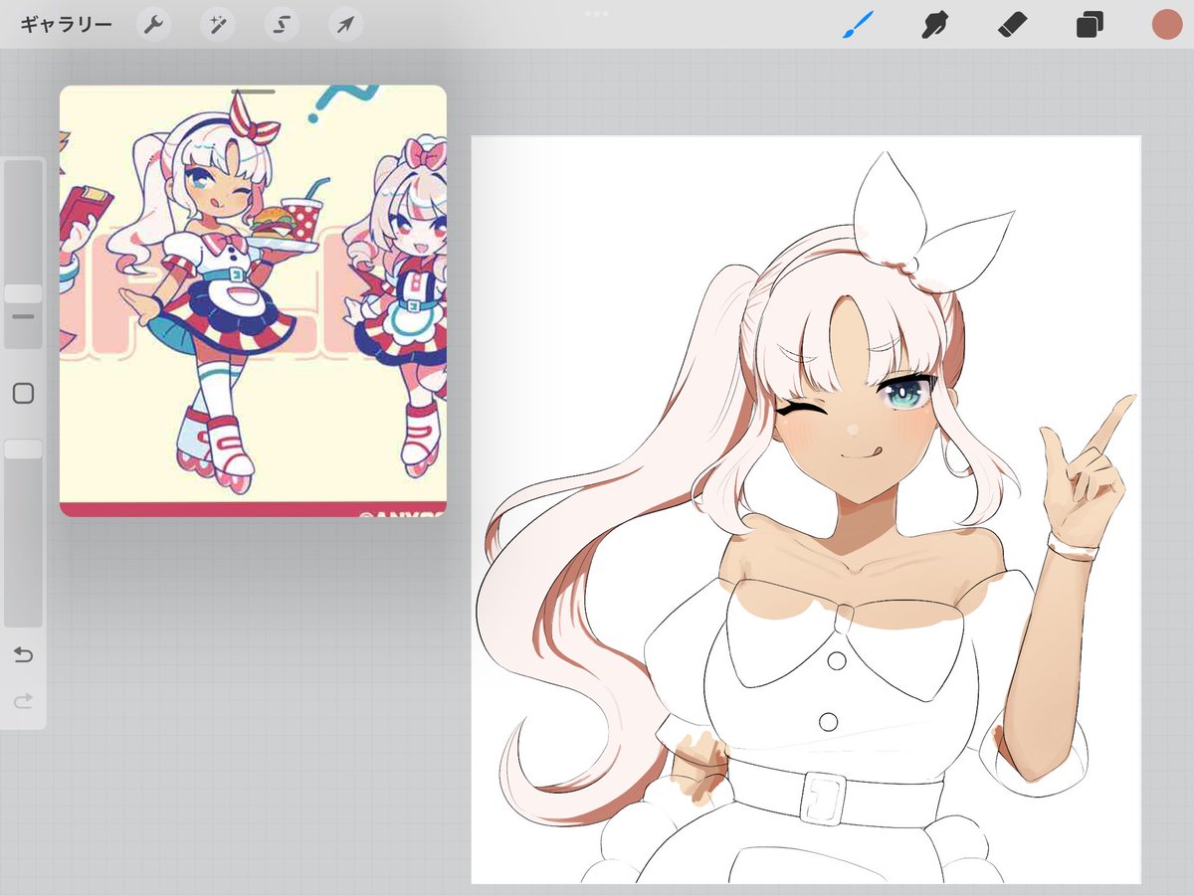Select the Smudge finger tool
Viewport: 1194px width, 895px height.
[932, 25]
